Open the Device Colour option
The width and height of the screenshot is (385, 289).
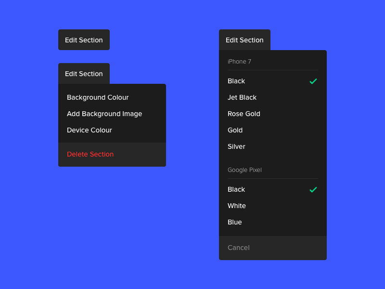point(90,130)
